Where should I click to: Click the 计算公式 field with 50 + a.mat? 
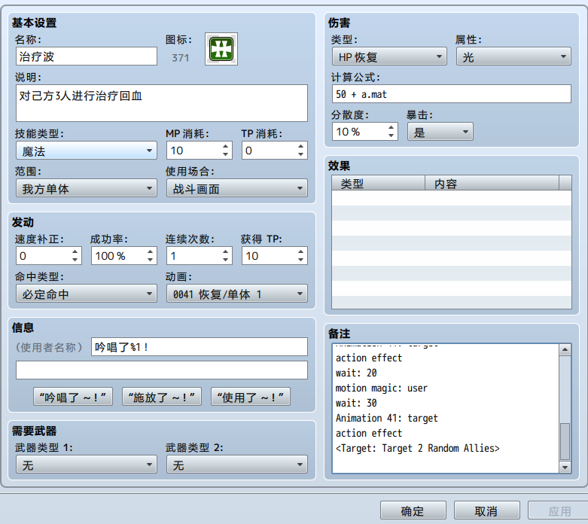click(x=452, y=94)
